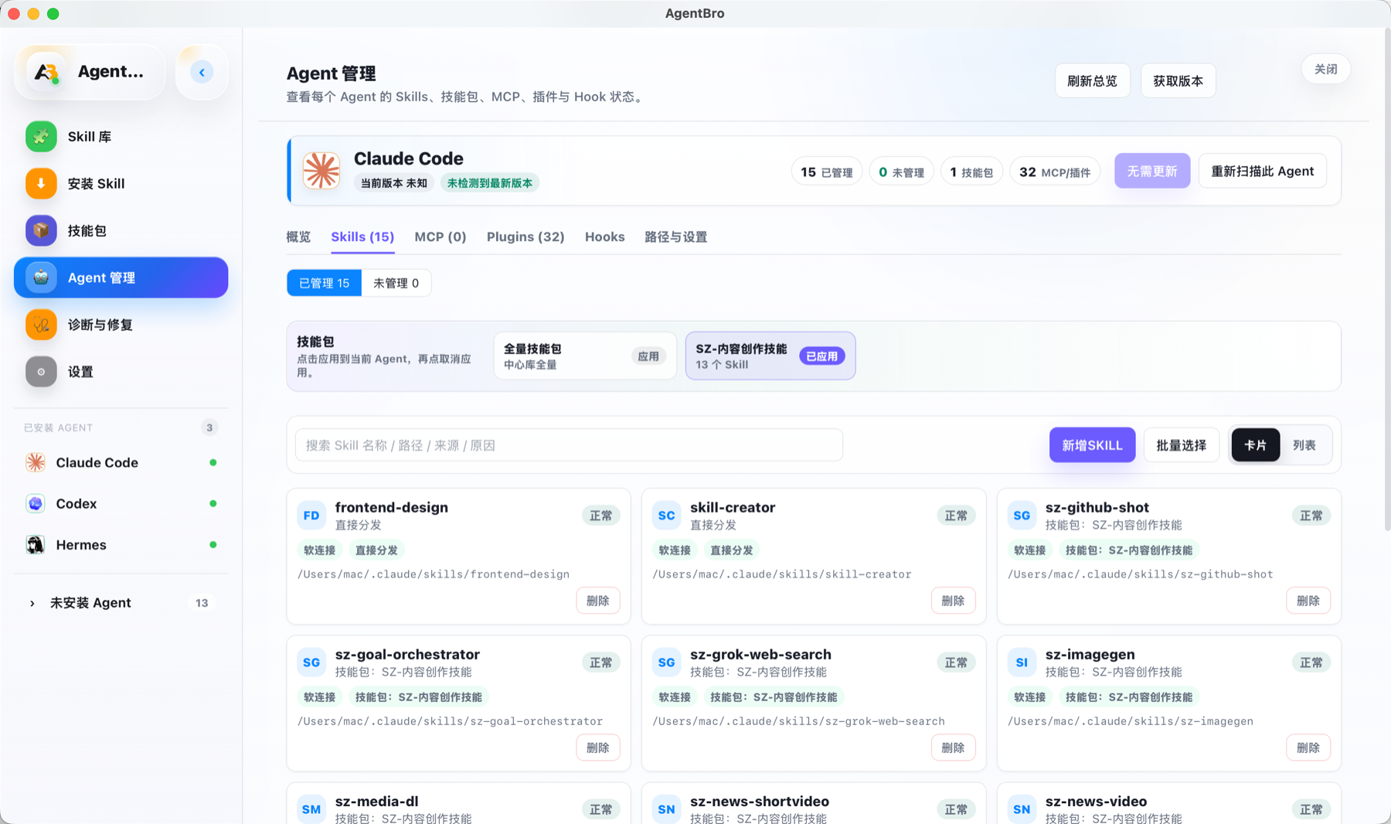Delete the skill-creator skill
1391x824 pixels.
953,601
